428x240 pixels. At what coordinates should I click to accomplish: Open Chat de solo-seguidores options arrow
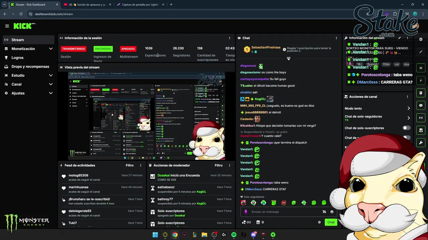pyautogui.click(x=409, y=118)
